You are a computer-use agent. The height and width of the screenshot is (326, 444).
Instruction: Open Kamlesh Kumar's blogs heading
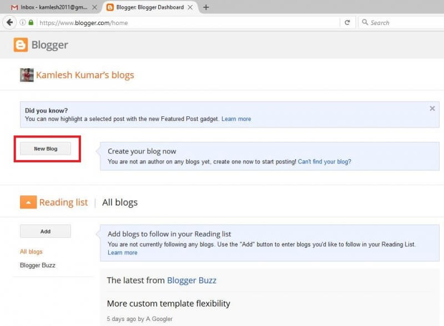coord(85,75)
